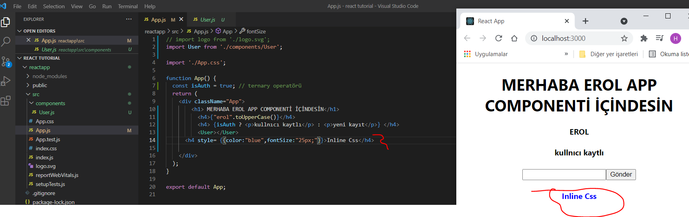The height and width of the screenshot is (217, 689).
Task: Open the Explorer view in activity bar
Action: pos(6,22)
